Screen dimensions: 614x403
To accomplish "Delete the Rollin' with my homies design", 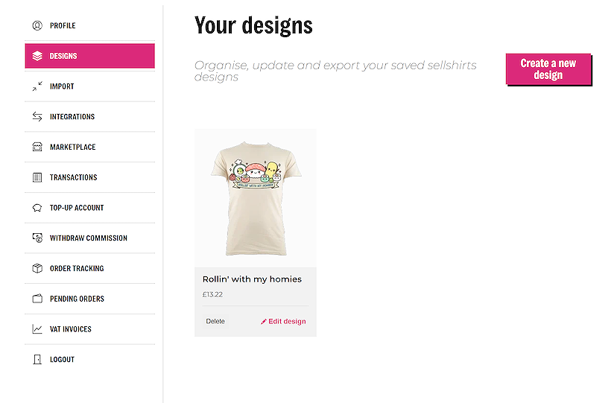I will tap(215, 322).
